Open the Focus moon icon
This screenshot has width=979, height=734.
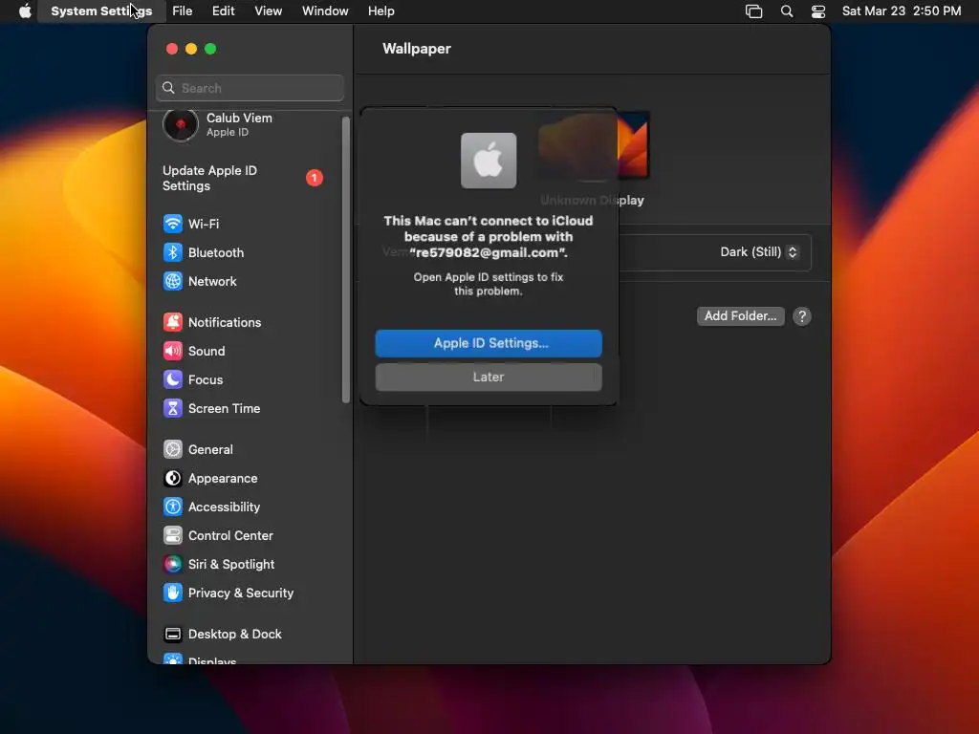[173, 379]
